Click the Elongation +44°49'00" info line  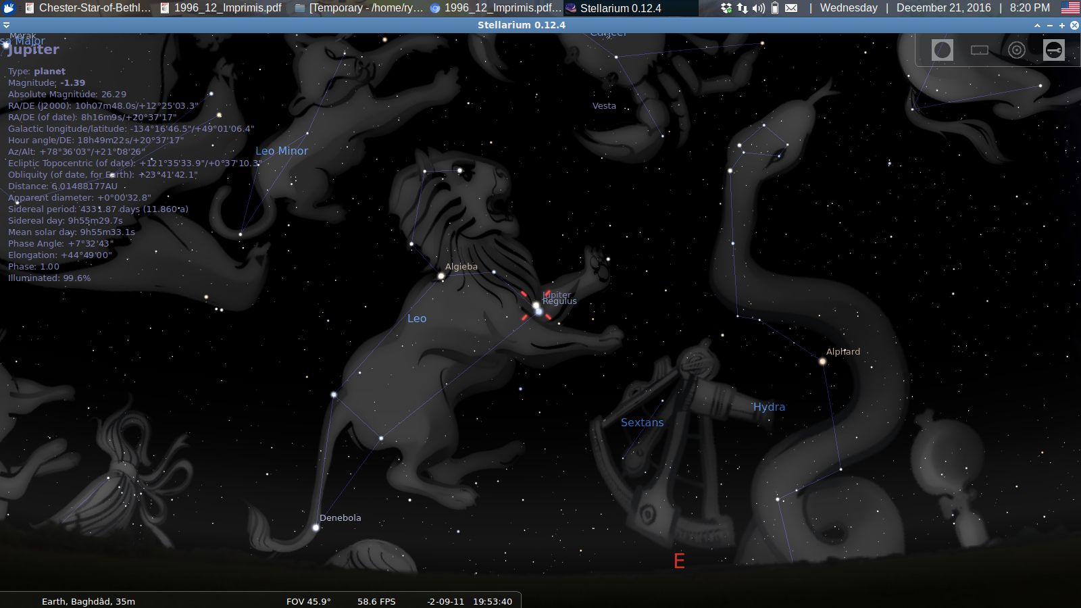[x=60, y=255]
